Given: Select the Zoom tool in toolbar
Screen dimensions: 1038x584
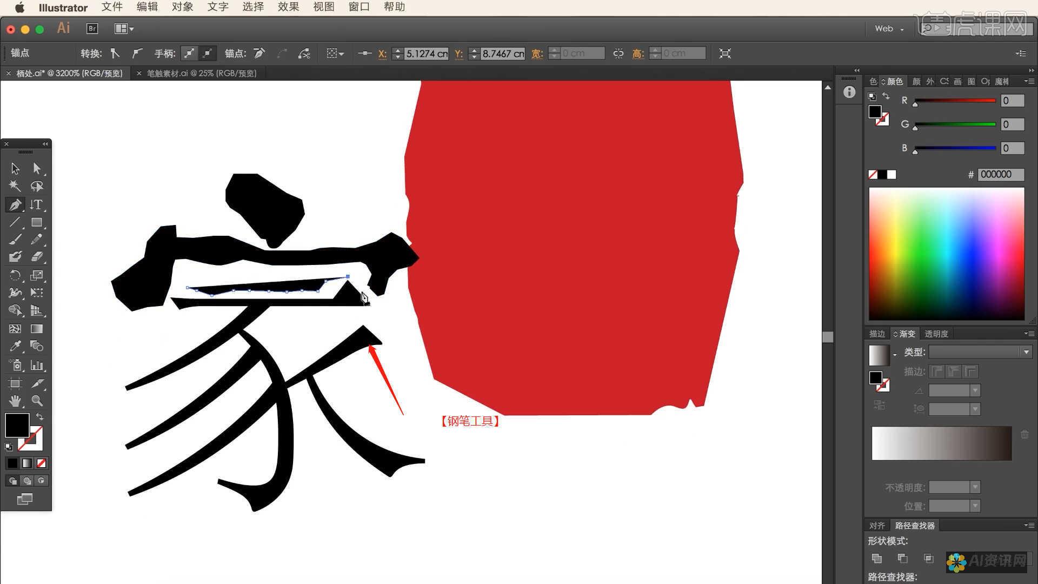Looking at the screenshot, I should pos(38,401).
